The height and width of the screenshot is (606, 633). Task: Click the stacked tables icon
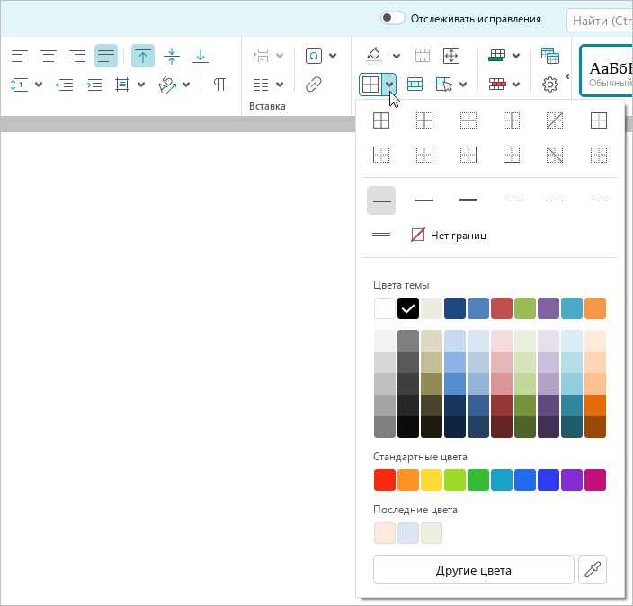[x=550, y=56]
